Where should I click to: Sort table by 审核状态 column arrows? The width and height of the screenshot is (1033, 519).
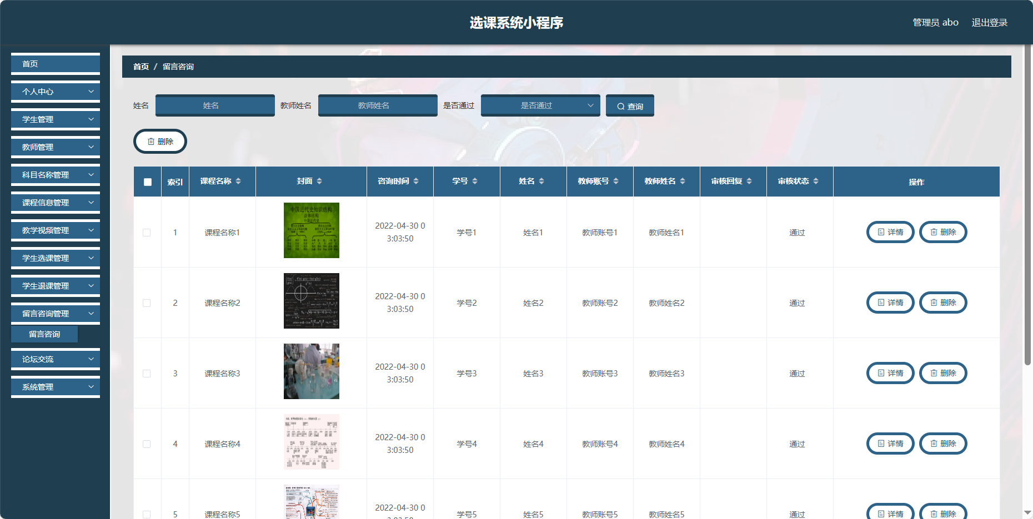[816, 181]
